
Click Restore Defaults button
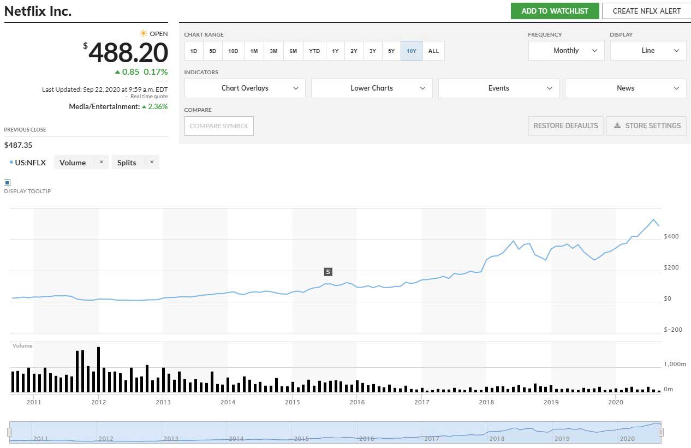click(x=566, y=126)
